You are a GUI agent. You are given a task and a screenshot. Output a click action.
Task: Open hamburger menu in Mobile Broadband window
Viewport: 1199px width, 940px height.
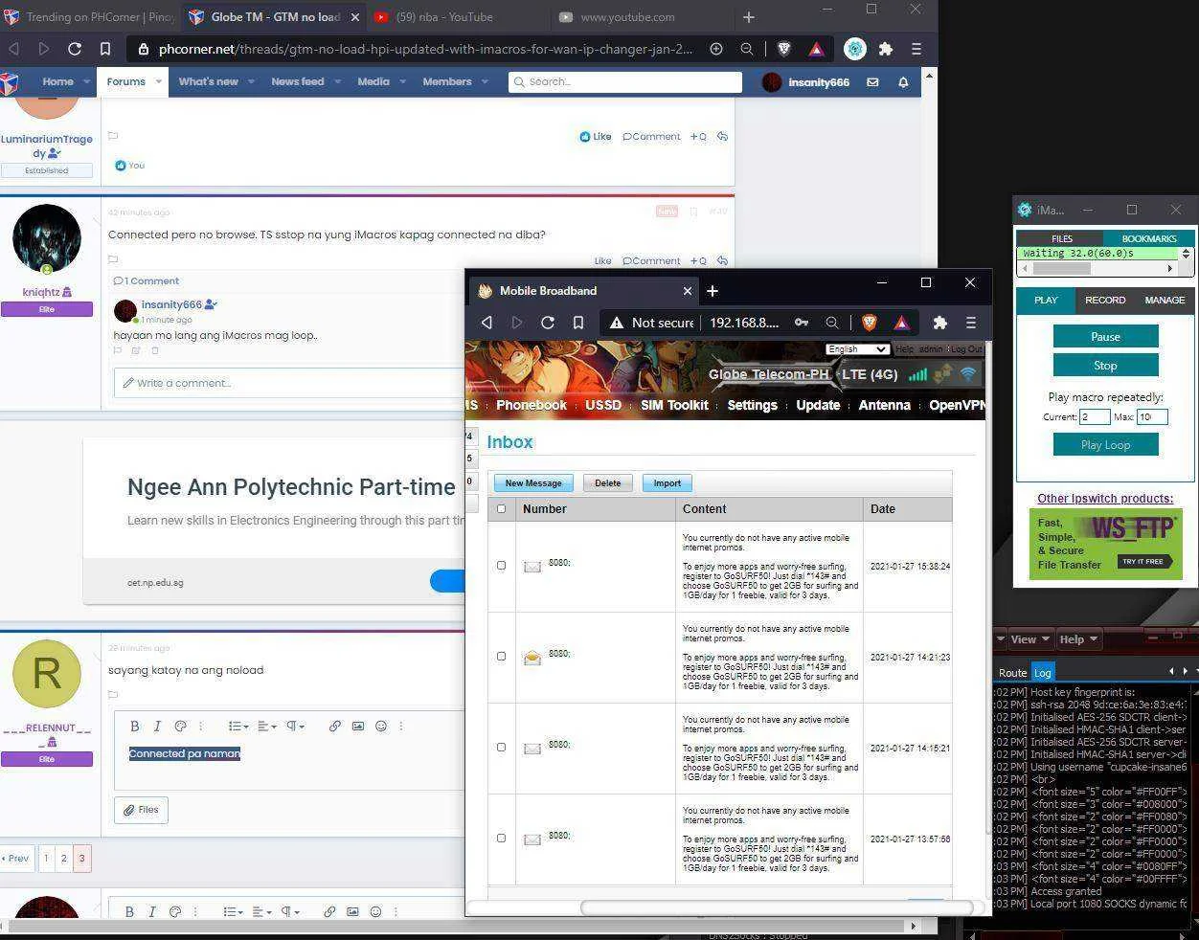[x=970, y=323]
